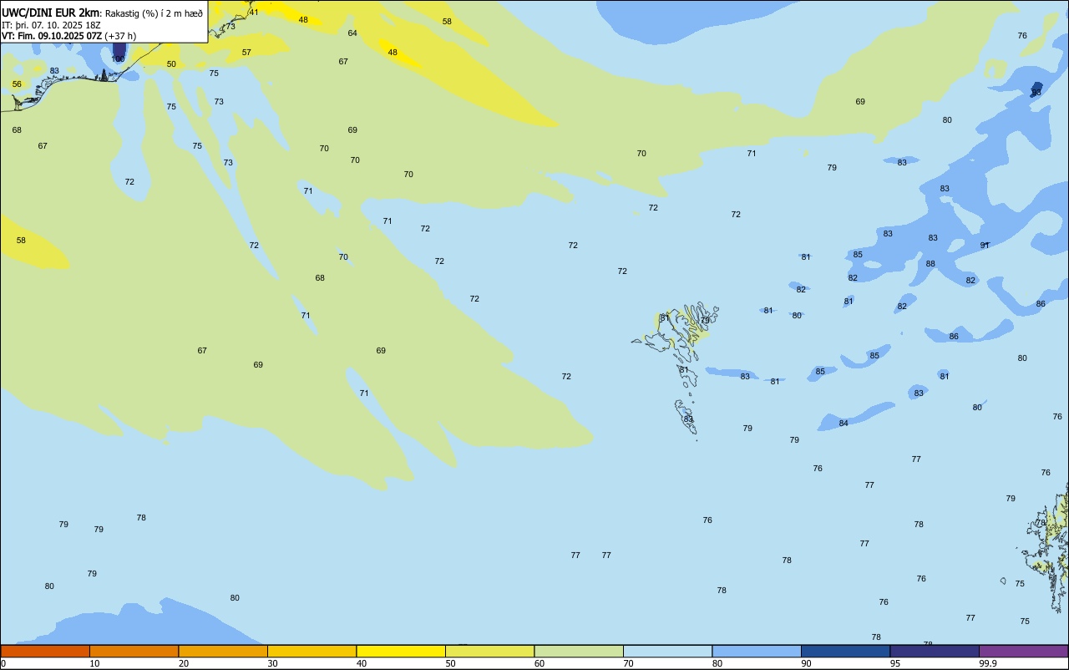Click the orange 10–20 legend swatch
1069x670 pixels.
[x=134, y=651]
